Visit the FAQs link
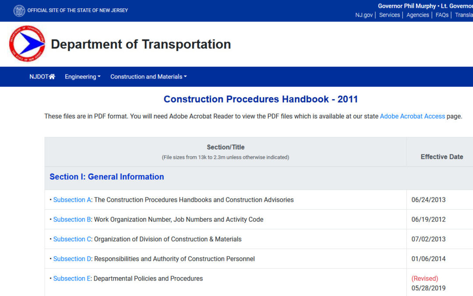This screenshot has width=473, height=296. pyautogui.click(x=442, y=15)
